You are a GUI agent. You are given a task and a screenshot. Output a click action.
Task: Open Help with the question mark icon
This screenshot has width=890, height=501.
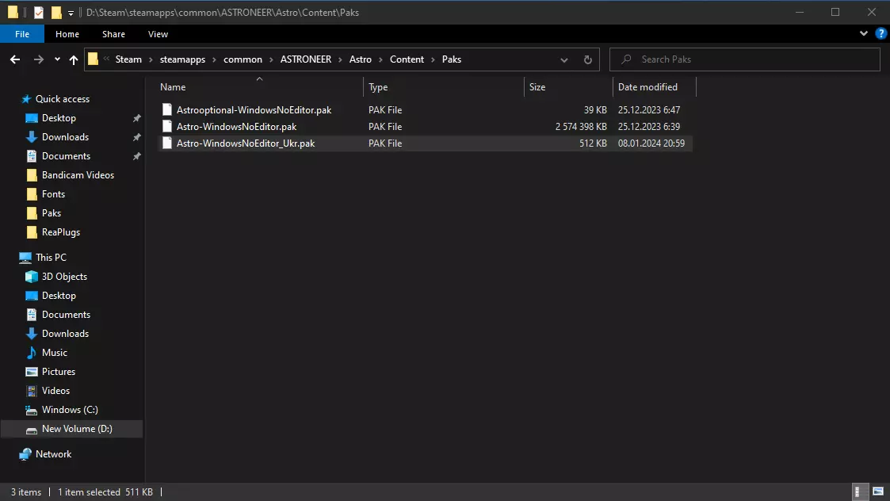click(881, 33)
